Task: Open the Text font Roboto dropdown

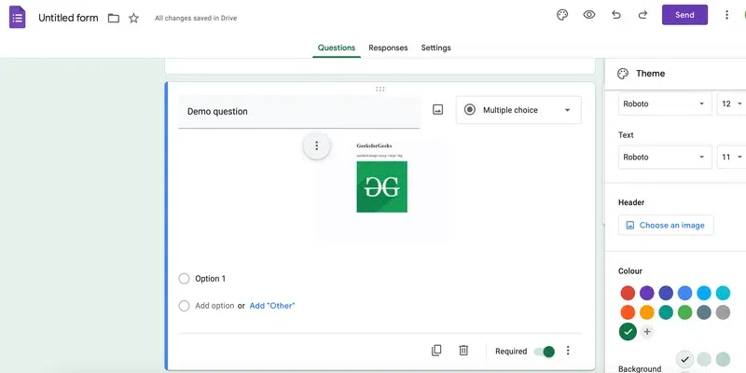Action: [x=665, y=157]
